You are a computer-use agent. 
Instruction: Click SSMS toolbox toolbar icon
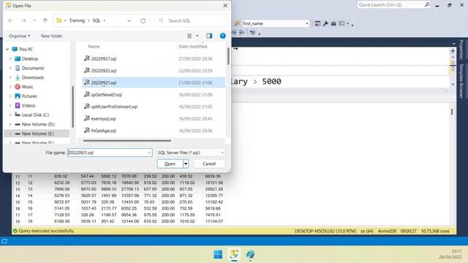click(x=333, y=23)
